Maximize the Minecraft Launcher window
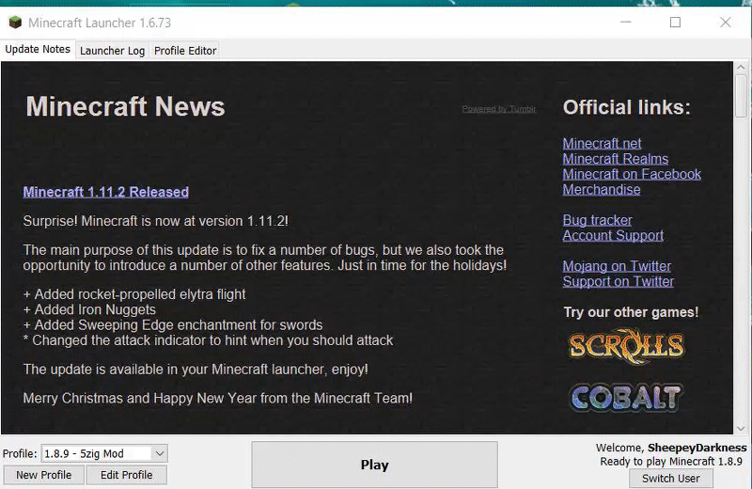 675,22
